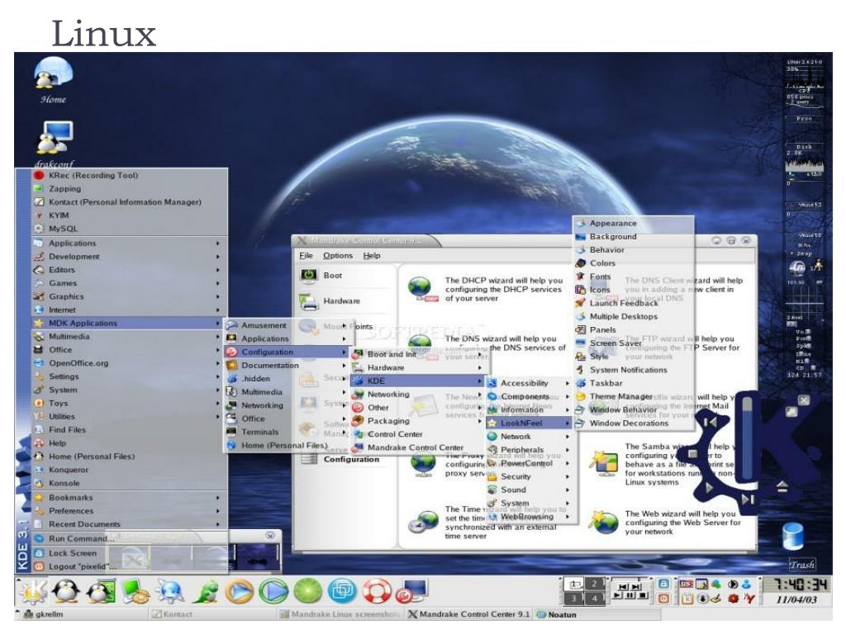Screen dimensions: 846x634
Task: Select Zapping in the K menu
Action: [130, 189]
